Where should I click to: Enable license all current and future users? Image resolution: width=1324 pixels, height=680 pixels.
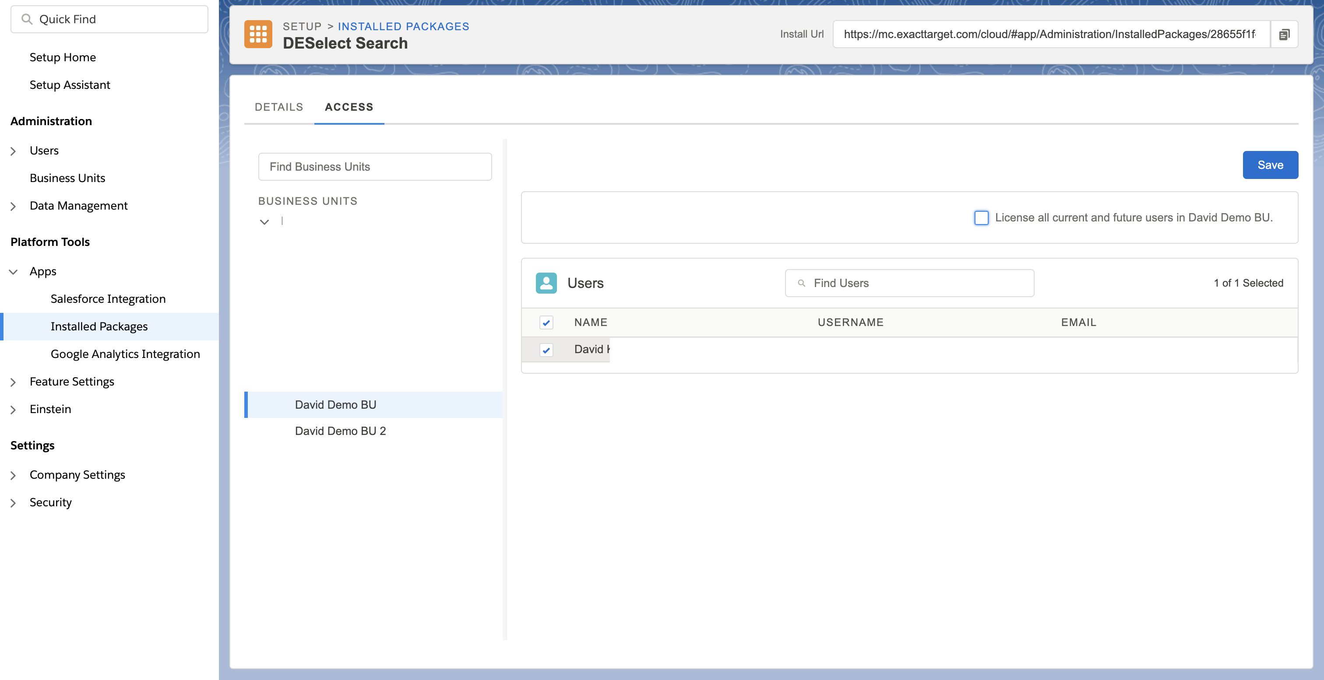point(981,218)
